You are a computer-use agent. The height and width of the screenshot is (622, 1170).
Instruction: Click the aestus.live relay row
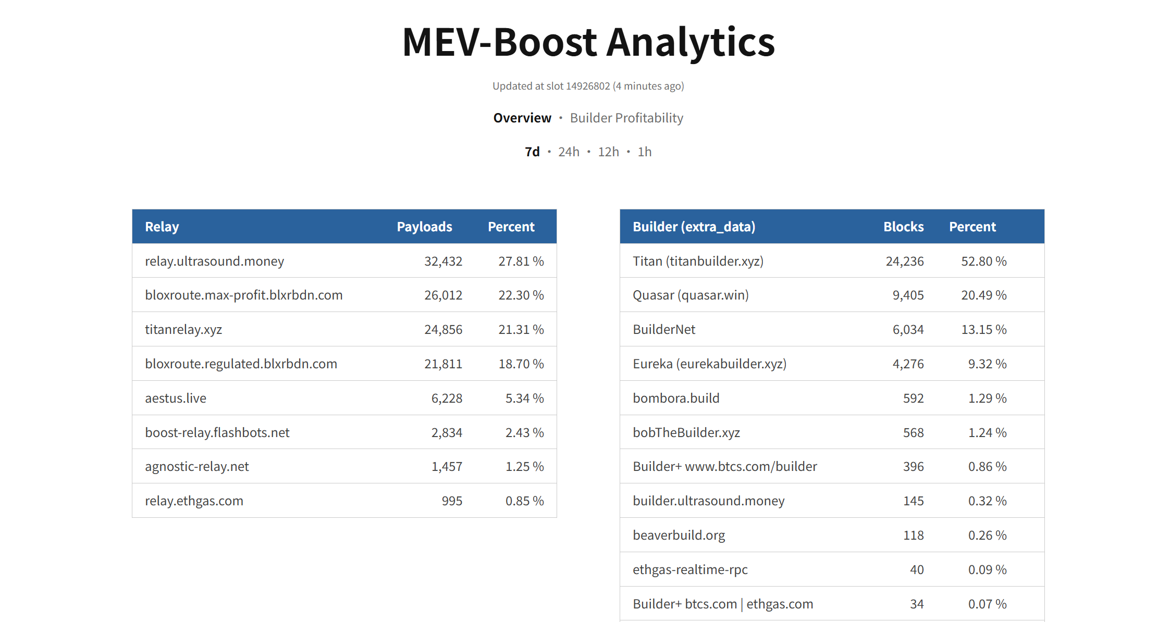[x=344, y=398]
